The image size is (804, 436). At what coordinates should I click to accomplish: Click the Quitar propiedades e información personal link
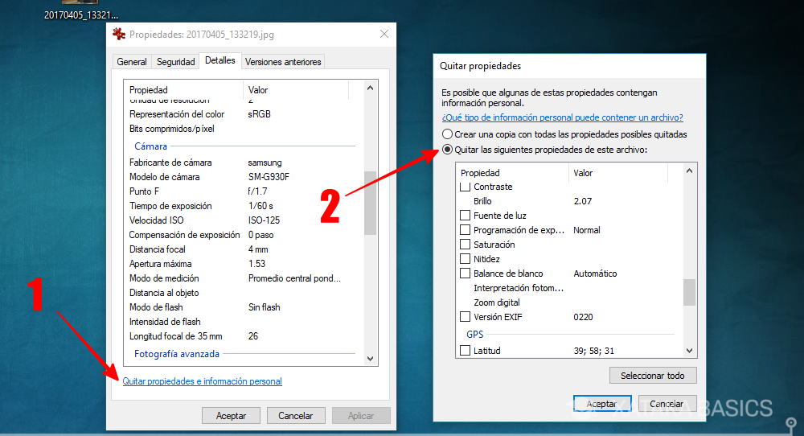tap(202, 381)
